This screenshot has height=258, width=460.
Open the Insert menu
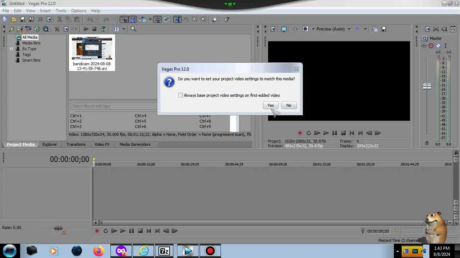45,11
